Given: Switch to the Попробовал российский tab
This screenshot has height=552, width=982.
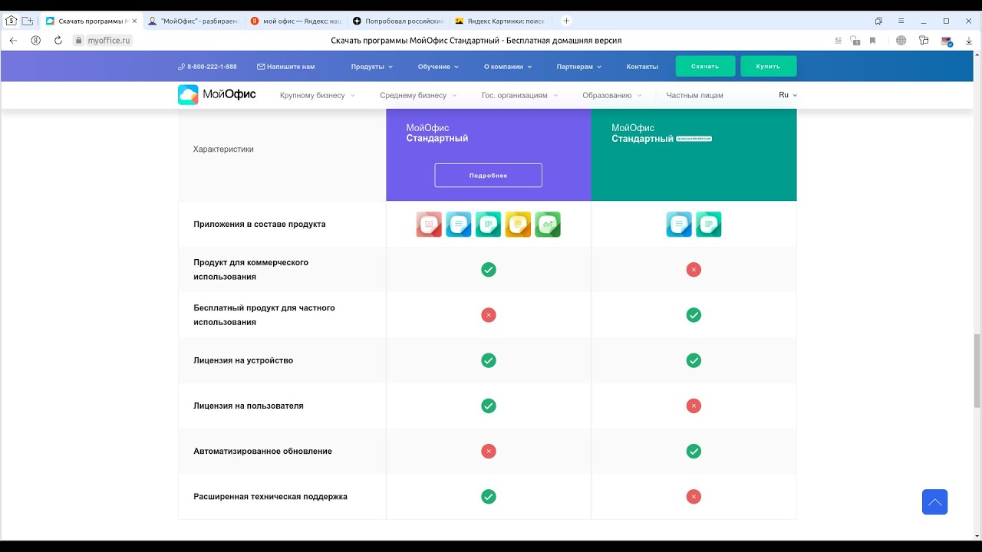Looking at the screenshot, I should 399,21.
